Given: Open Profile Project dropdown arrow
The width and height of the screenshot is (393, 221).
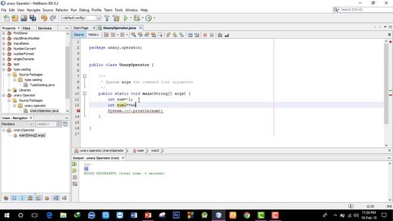Looking at the screenshot, I should (154, 18).
